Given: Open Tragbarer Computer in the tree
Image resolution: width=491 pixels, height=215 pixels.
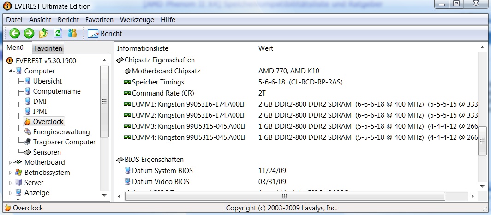Looking at the screenshot, I should [x=64, y=142].
